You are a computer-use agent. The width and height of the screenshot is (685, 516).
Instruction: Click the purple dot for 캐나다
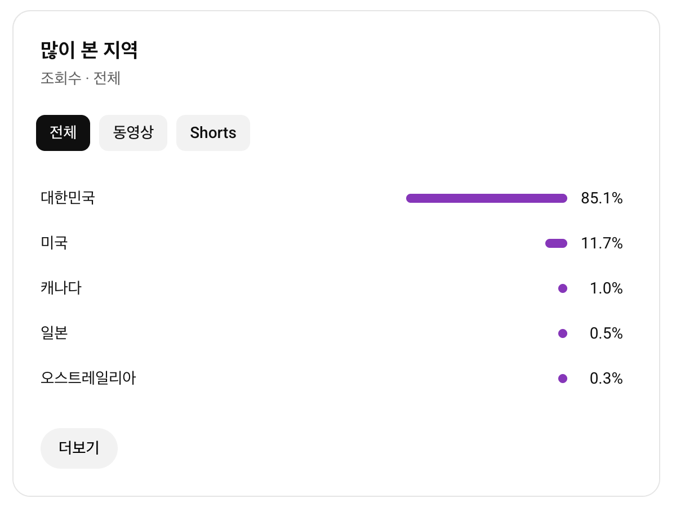(562, 288)
